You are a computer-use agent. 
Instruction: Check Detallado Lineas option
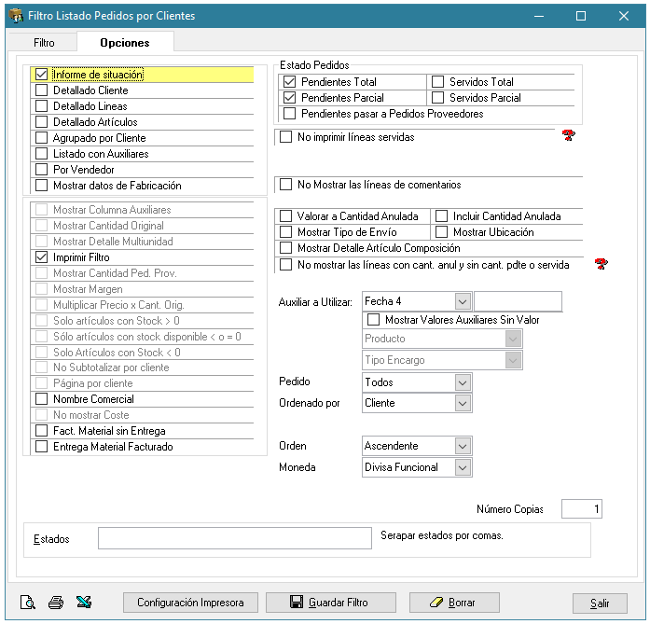pos(41,106)
